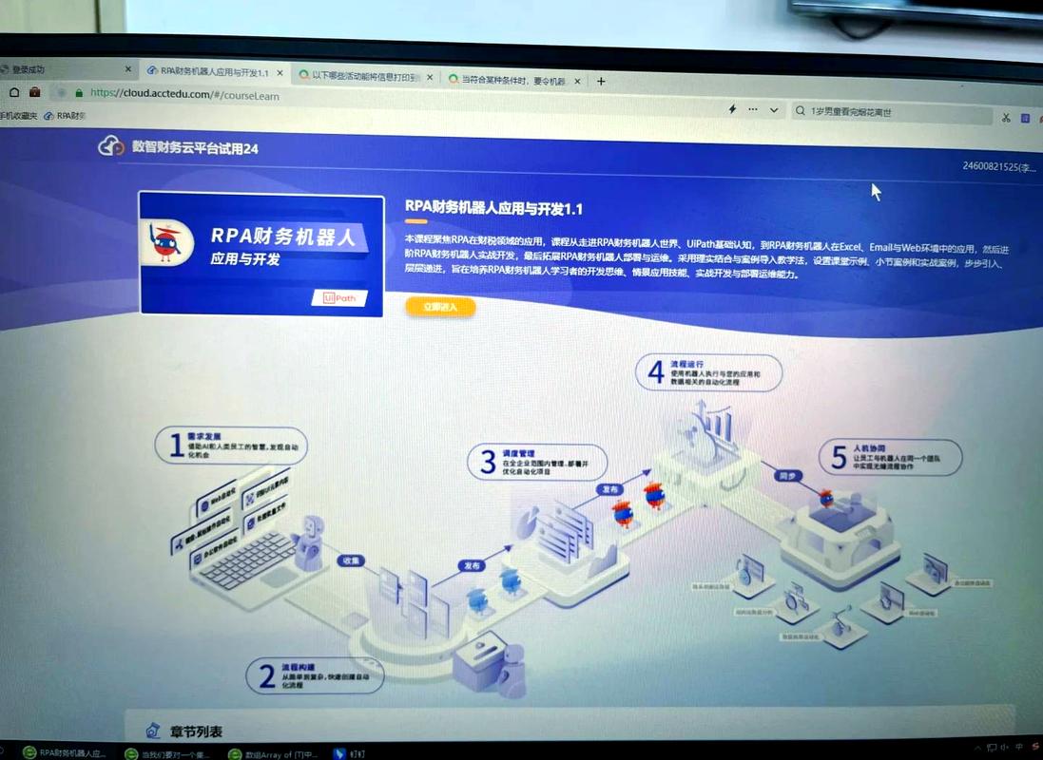Click step 3 调度管理 callout
This screenshot has width=1043, height=760.
[537, 462]
